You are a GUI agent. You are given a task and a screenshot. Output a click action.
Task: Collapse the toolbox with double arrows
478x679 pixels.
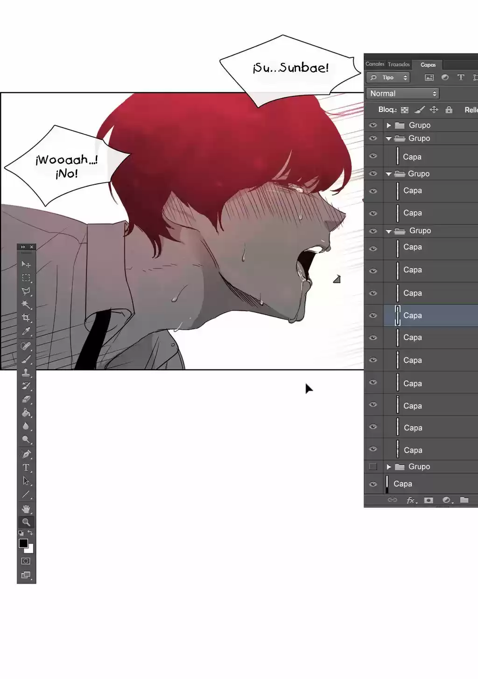23,247
